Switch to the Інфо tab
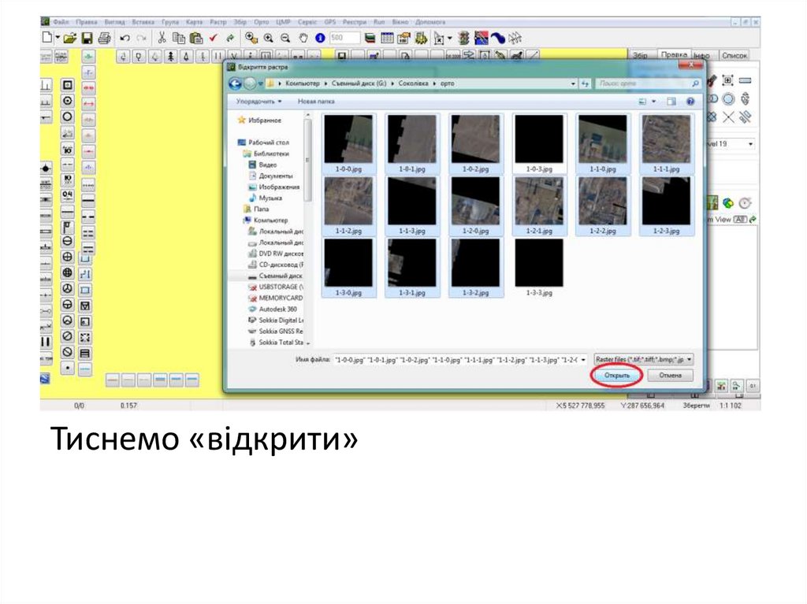The width and height of the screenshot is (807, 604). pyautogui.click(x=702, y=55)
